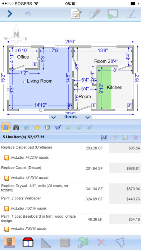Open the binoculars search icon
Viewport: 141px width, 250px height.
point(16,127)
